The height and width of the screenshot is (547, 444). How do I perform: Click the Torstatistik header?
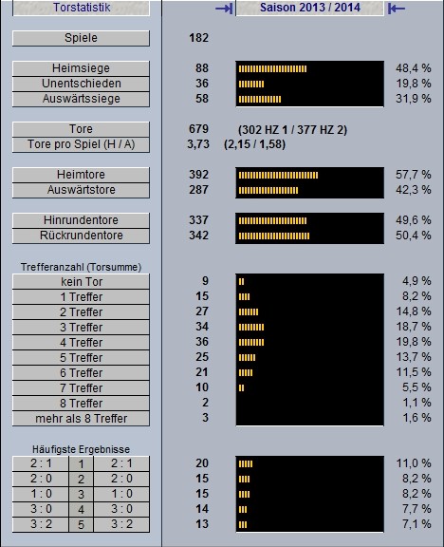coord(82,8)
